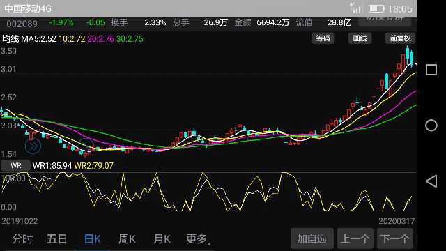This screenshot has height=251, width=446.
Task: Tap the Android back triangle icon
Action: (431, 181)
